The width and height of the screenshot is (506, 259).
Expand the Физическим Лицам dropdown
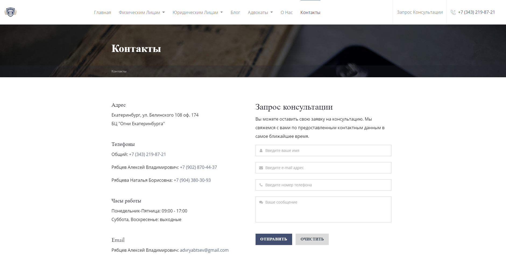[142, 12]
